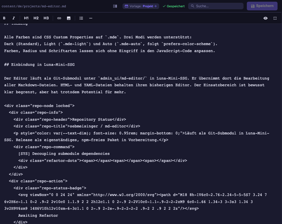Insert bulleted list
The image size is (282, 224).
81,18
